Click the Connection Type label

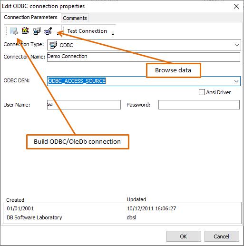24,44
